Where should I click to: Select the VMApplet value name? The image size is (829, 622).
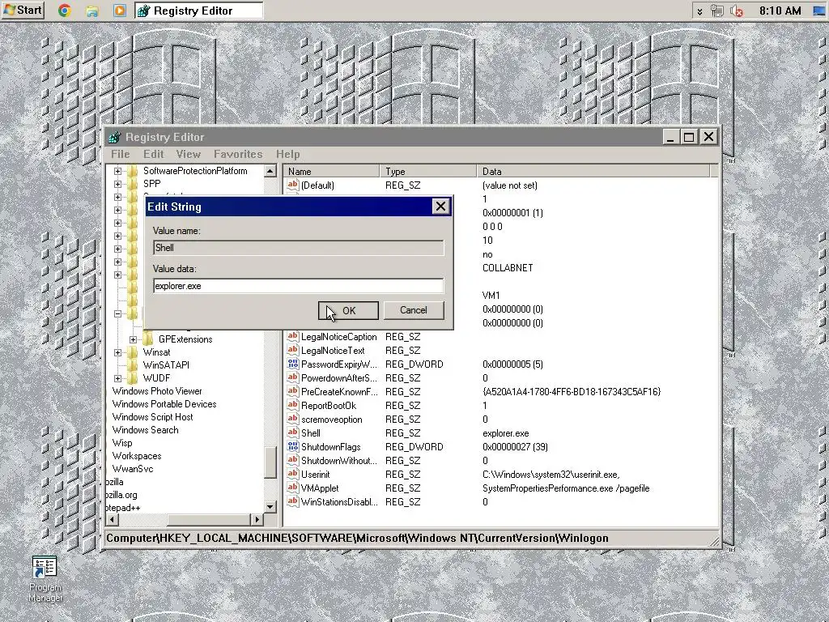320,488
